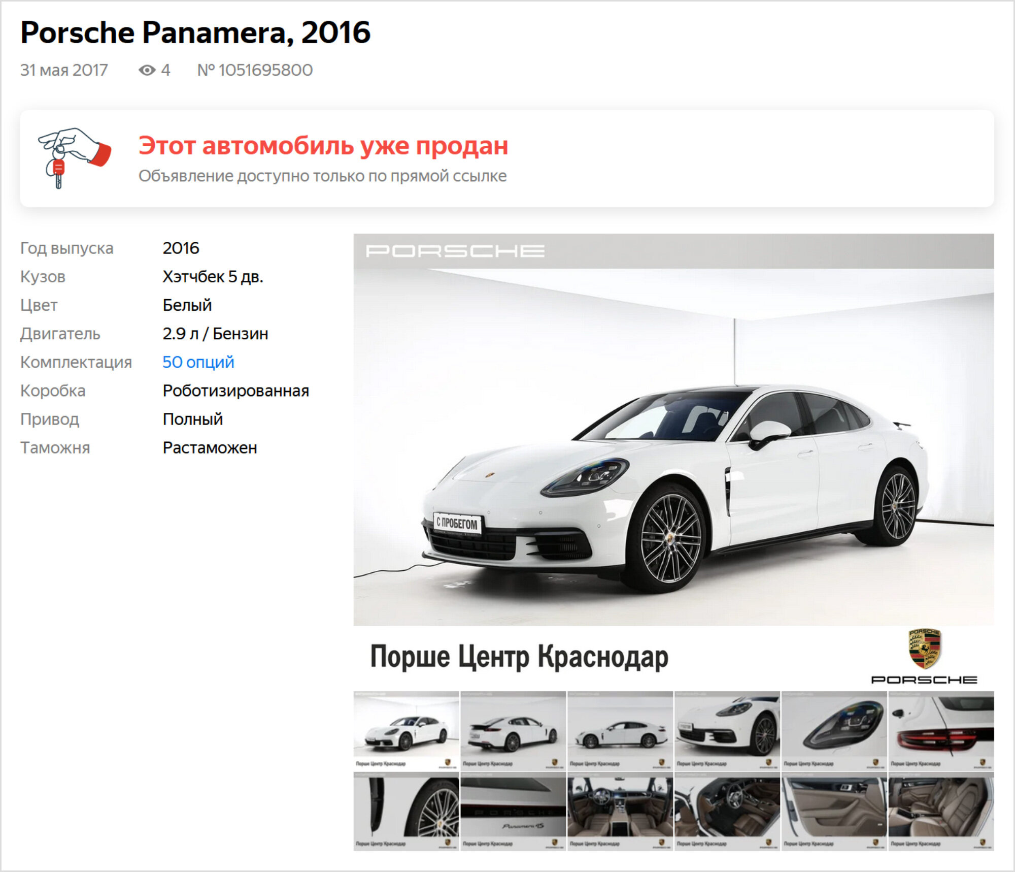The width and height of the screenshot is (1015, 872).
Task: Click the 'Таможня' label
Action: (55, 448)
